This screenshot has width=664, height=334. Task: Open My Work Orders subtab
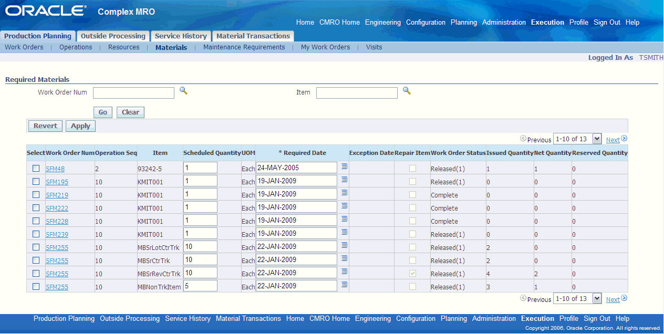[325, 47]
